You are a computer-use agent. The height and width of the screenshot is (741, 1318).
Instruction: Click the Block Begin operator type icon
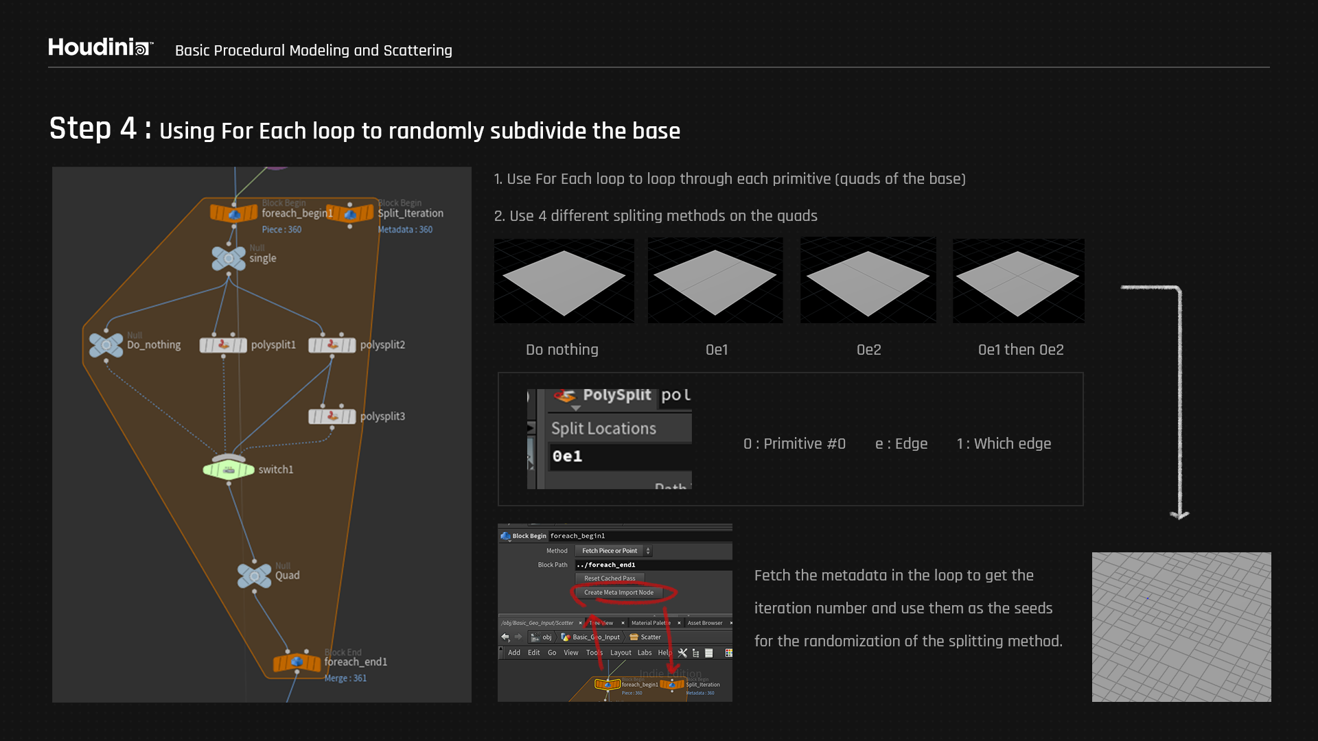[506, 536]
